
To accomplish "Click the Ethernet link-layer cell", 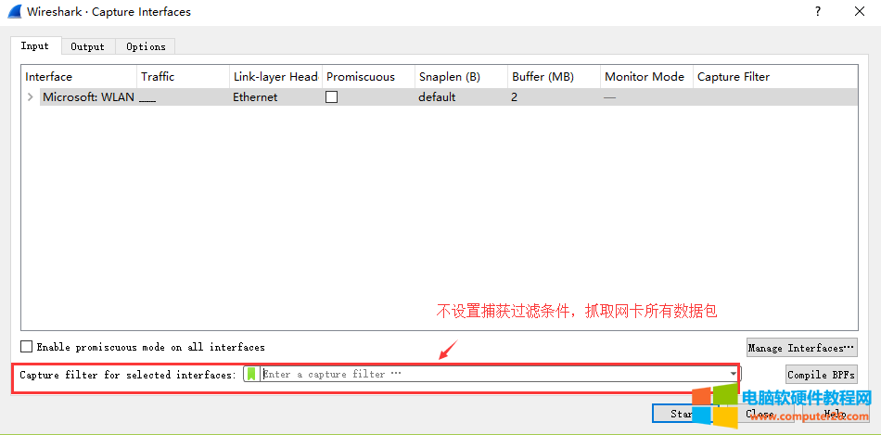I will [x=255, y=97].
